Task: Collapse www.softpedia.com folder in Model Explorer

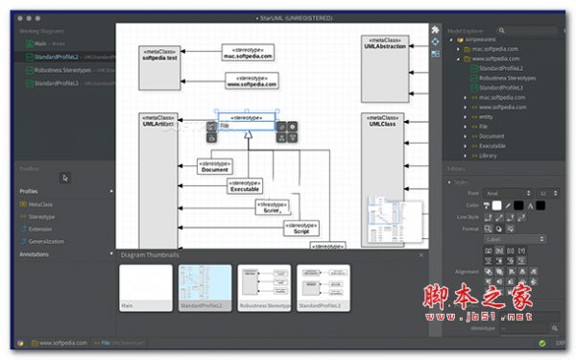Action: [458, 59]
